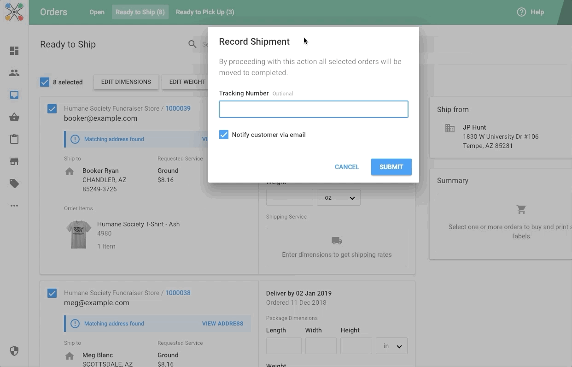Click the Help question mark icon
The height and width of the screenshot is (367, 572).
[521, 12]
